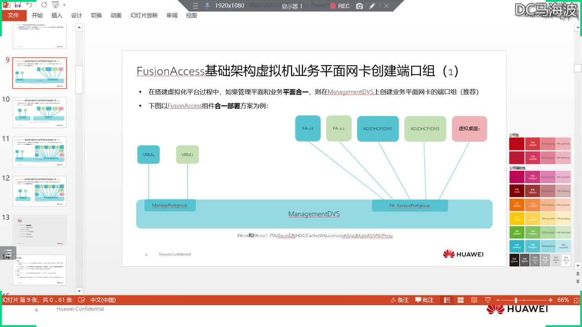Click the recorder menu hamburger icon

point(195,6)
